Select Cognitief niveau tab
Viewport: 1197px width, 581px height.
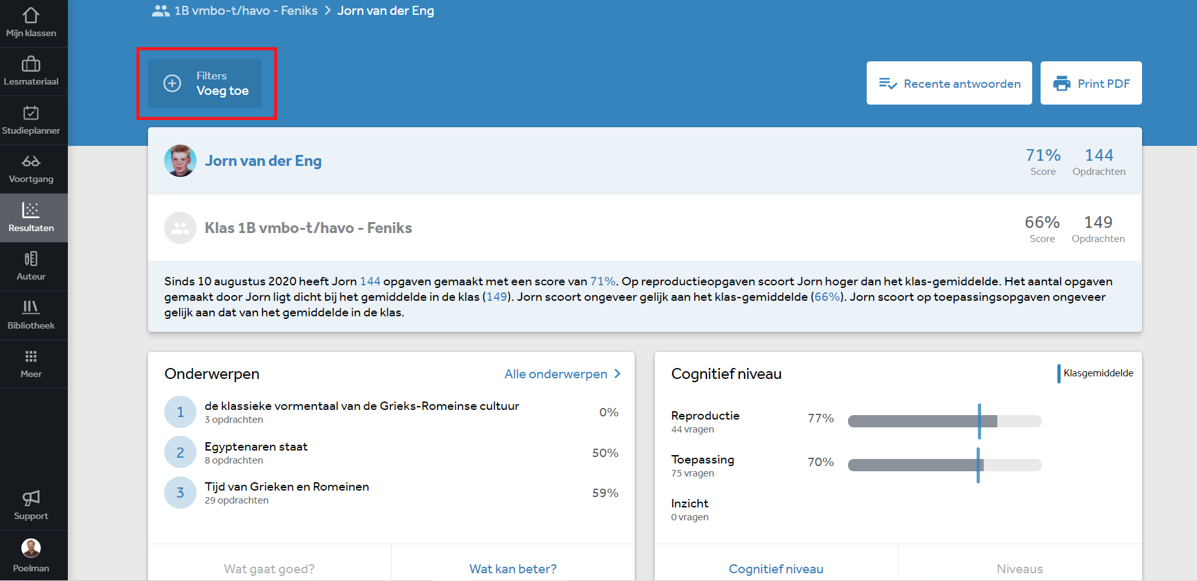pyautogui.click(x=776, y=569)
